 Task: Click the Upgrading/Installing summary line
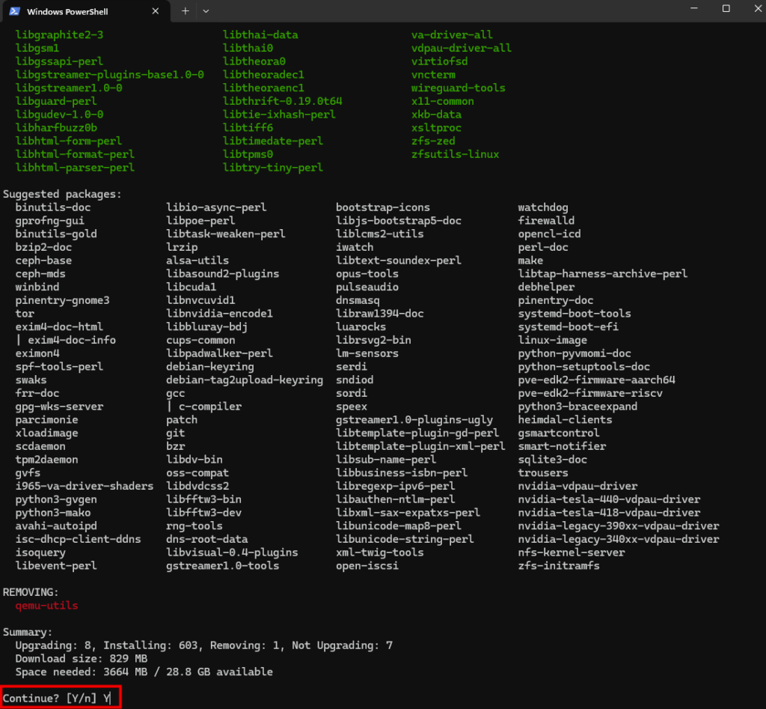tap(203, 645)
